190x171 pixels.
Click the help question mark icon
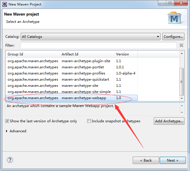pyautogui.click(x=10, y=160)
